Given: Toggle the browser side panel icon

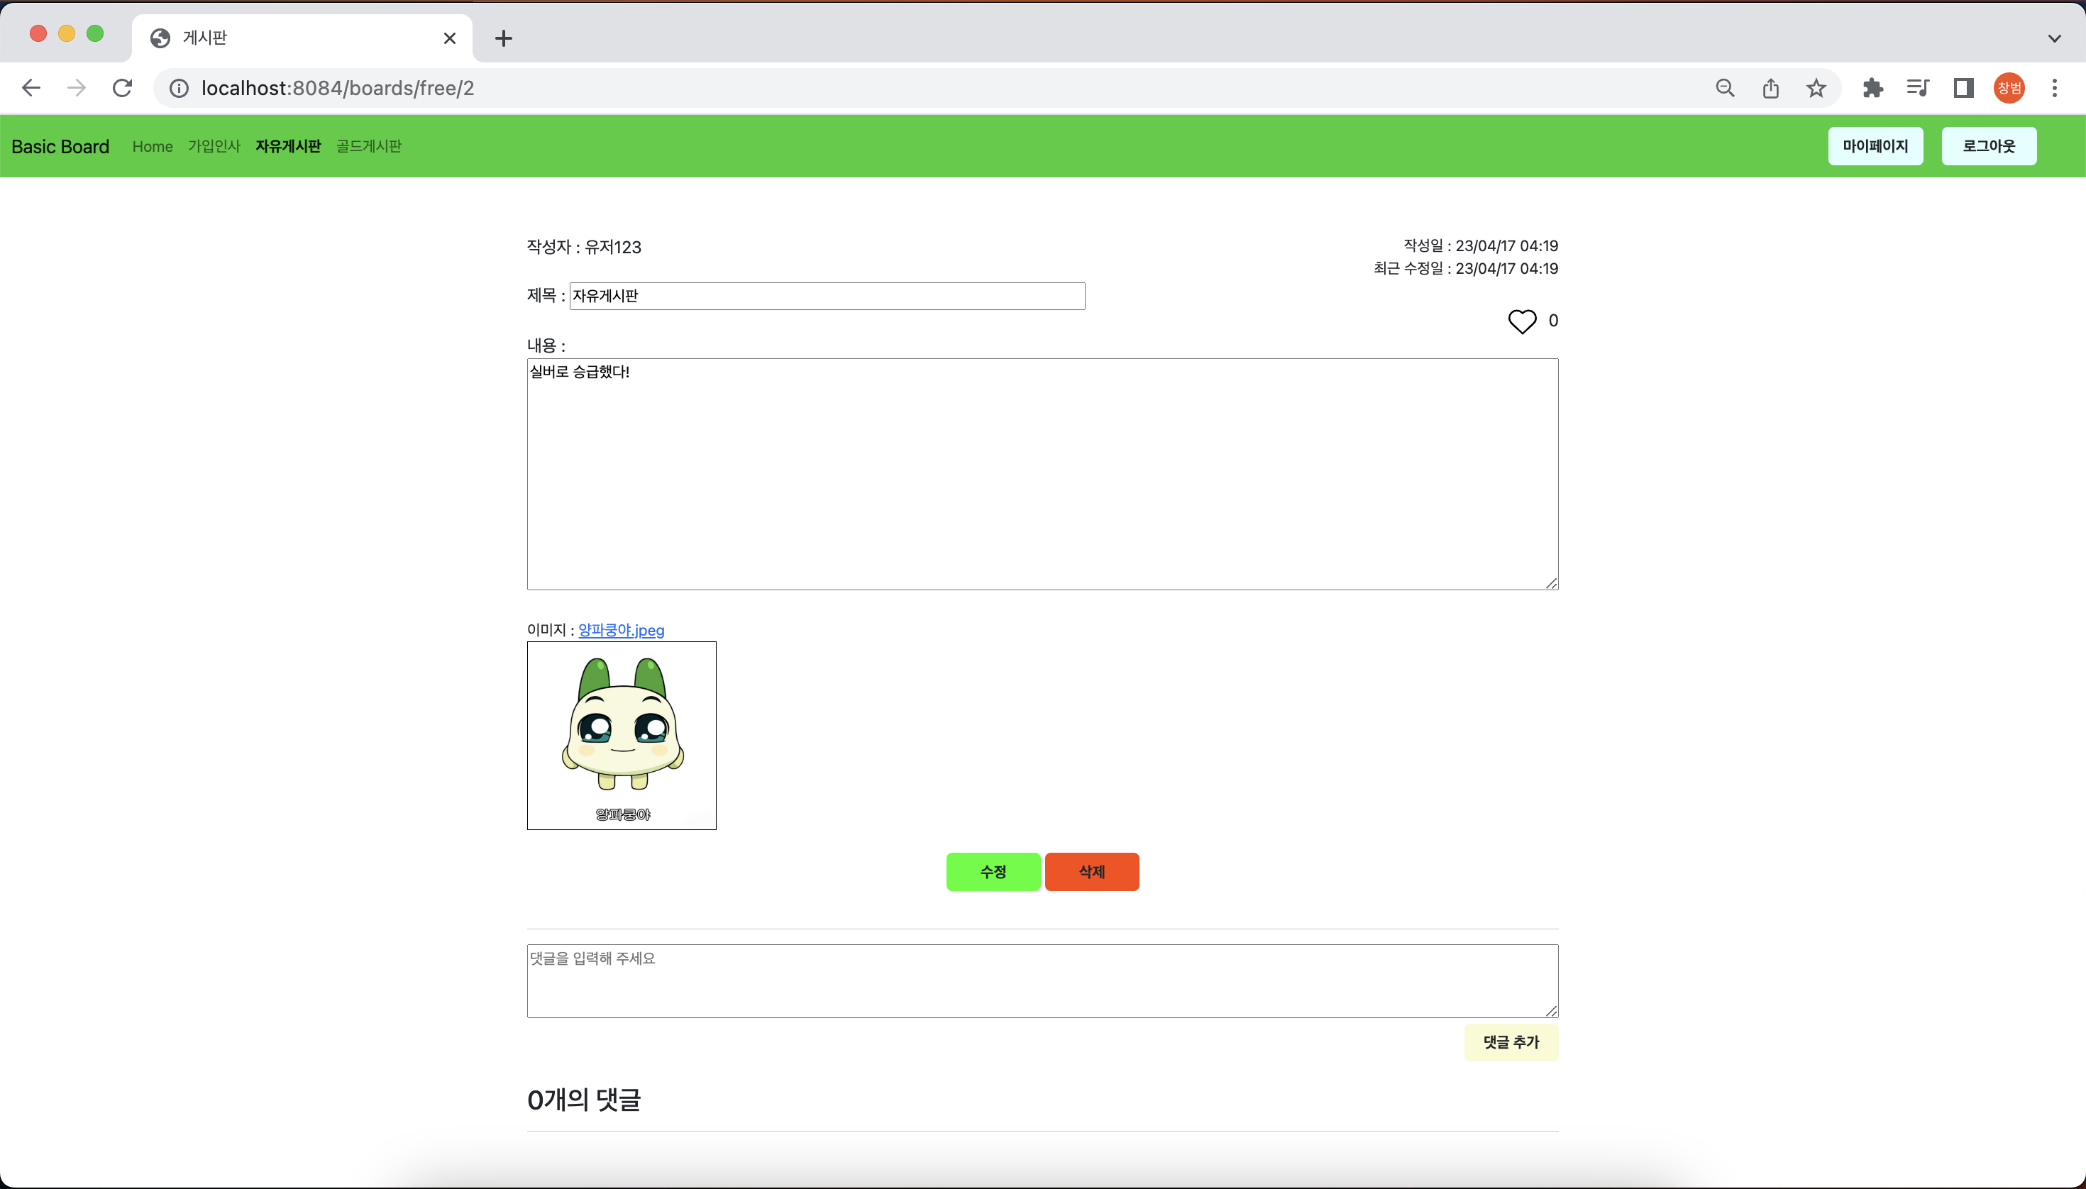Looking at the screenshot, I should tap(1963, 88).
